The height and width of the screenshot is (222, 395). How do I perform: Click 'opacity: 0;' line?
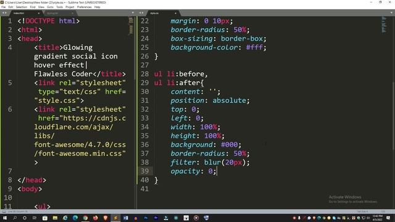pyautogui.click(x=193, y=171)
